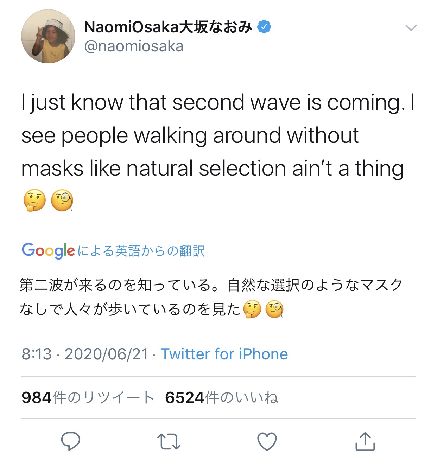The height and width of the screenshot is (460, 437).
Task: Open the reply speech bubble icon
Action: pos(71,441)
